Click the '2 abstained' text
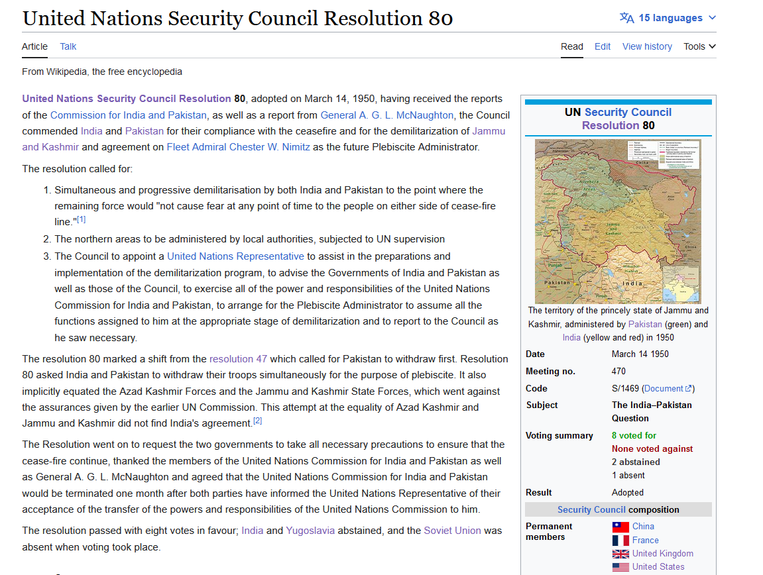The image size is (763, 575). pos(636,462)
